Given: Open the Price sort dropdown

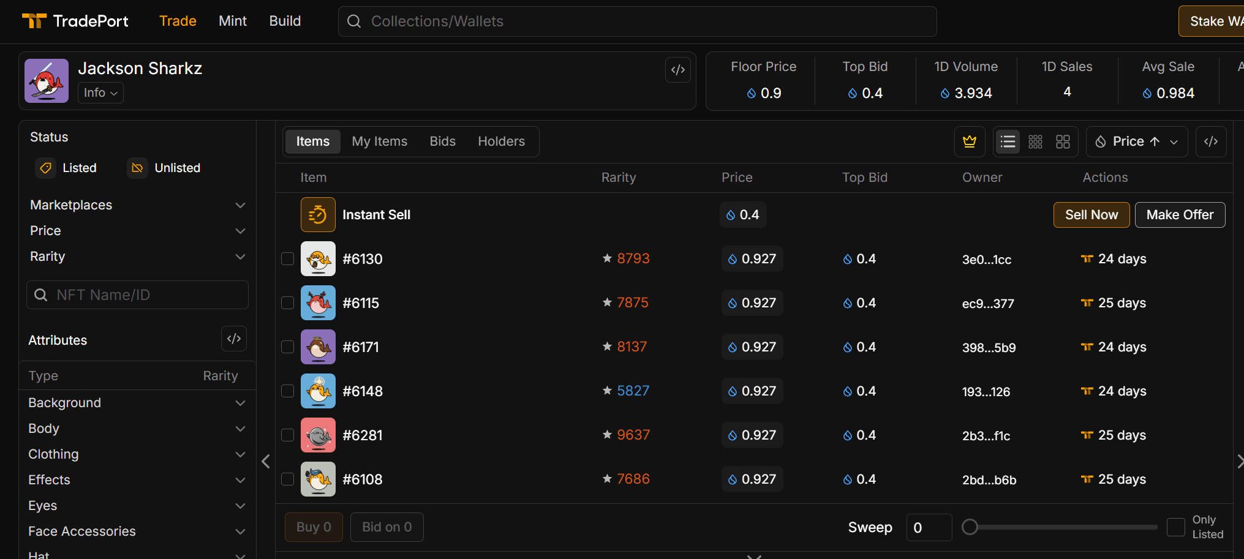Looking at the screenshot, I should tap(1136, 141).
